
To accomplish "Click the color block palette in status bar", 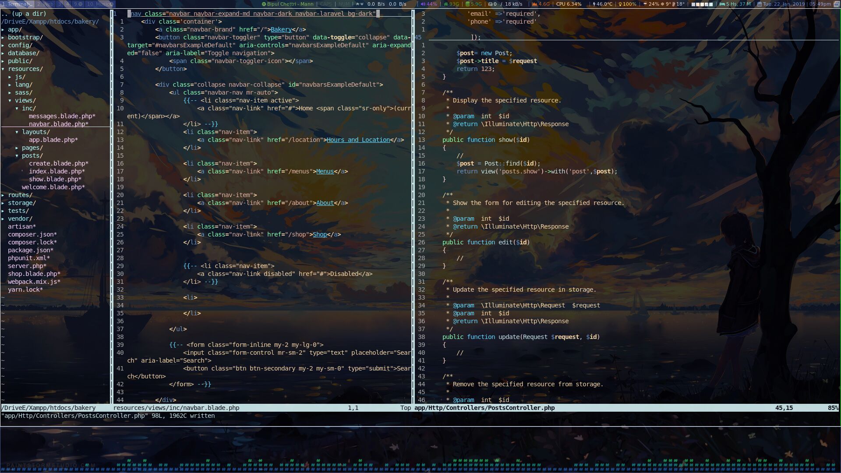I will (x=703, y=4).
